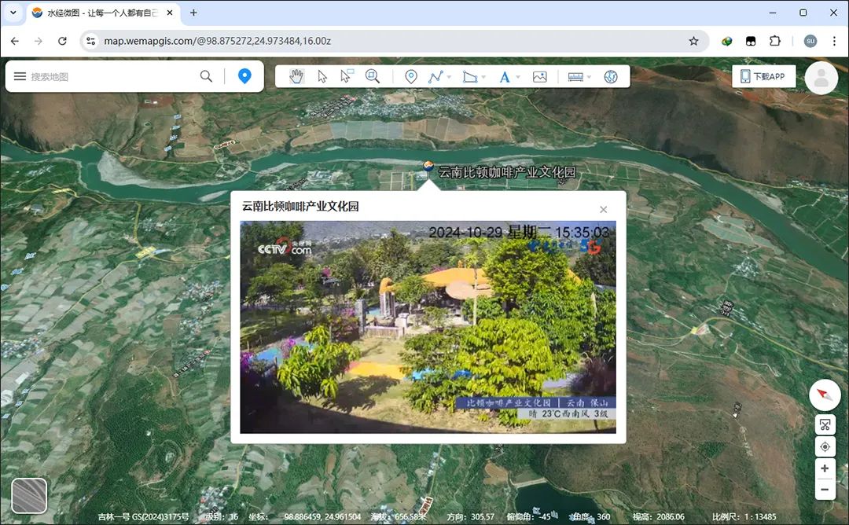Zoom in with the plus button
Viewport: 849px width, 525px height.
[825, 468]
